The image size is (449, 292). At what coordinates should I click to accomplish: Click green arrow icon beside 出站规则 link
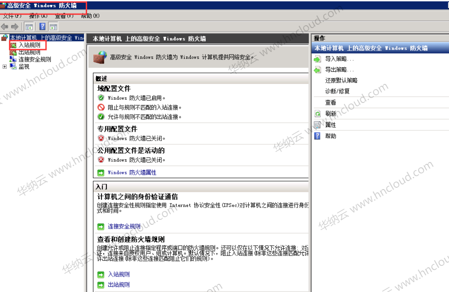(101, 285)
